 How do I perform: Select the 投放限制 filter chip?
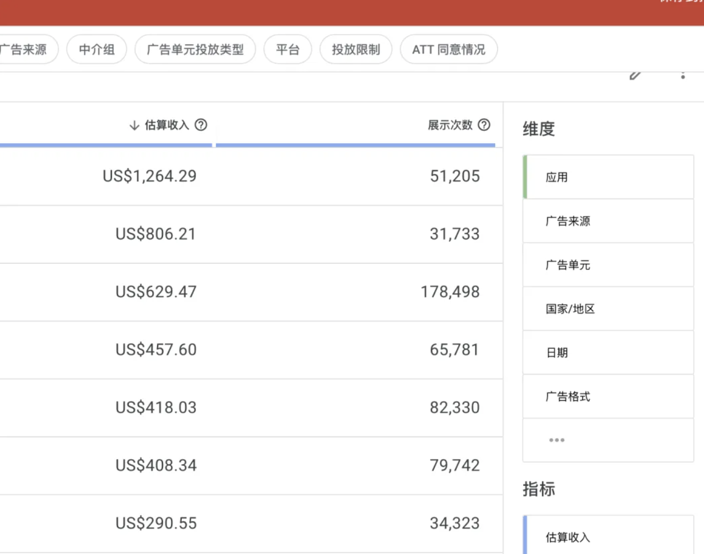[356, 50]
